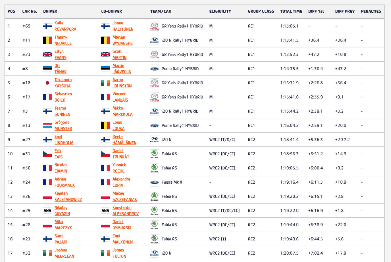Click the eligibility WRC2 (T/D/C)
Image resolution: width=391 pixels, height=262 pixels.
tap(222, 140)
